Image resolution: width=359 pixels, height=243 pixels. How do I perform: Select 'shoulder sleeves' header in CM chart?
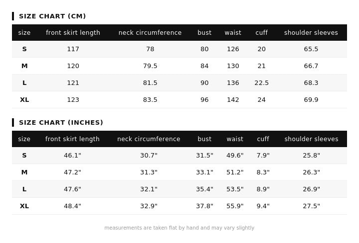(x=311, y=33)
